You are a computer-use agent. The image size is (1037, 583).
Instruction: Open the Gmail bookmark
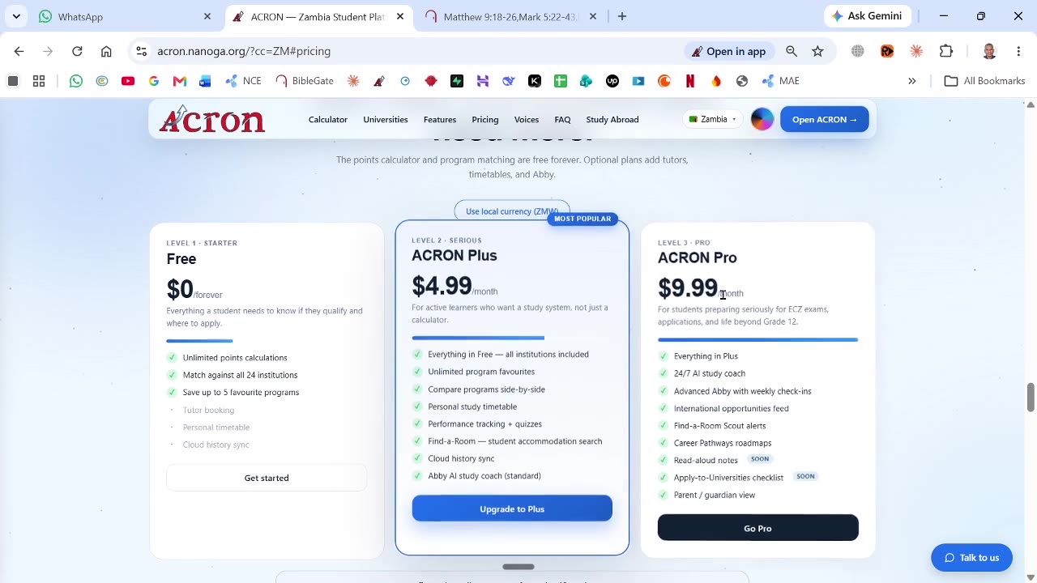tap(180, 81)
